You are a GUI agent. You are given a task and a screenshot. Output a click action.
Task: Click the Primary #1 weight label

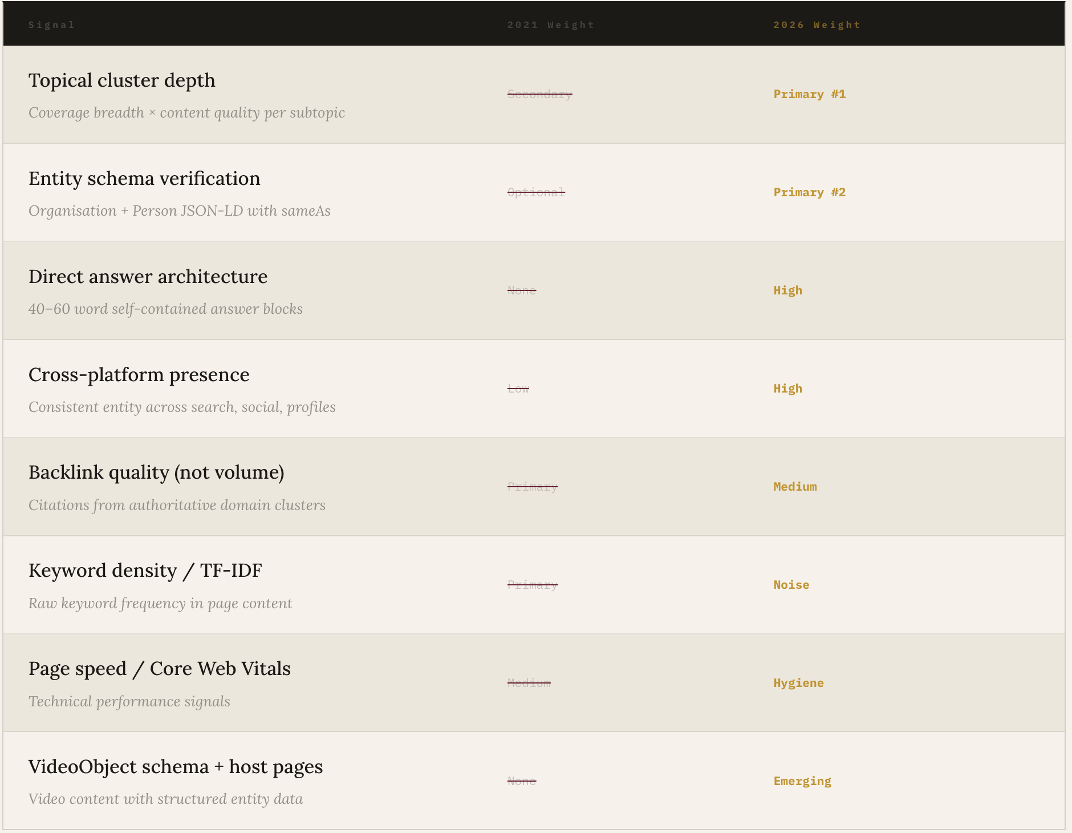809,94
